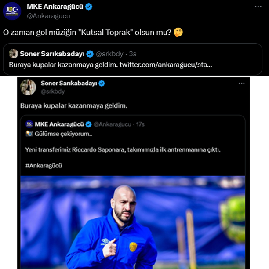Click the small Soner Sarıkabadayı avatar beside the 3s timestamp
This screenshot has height=269, width=269.
[x=14, y=54]
